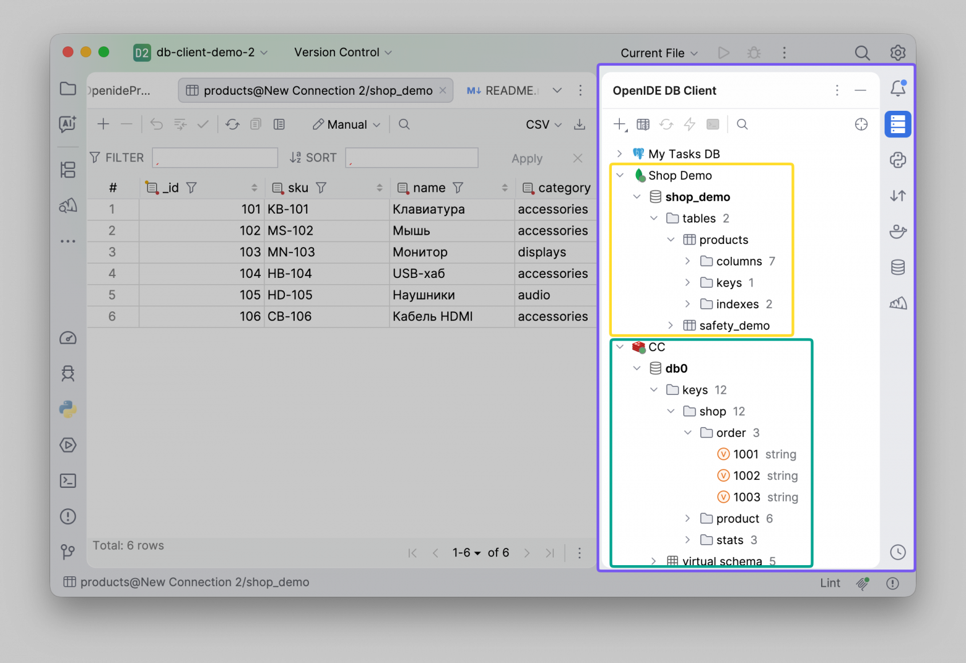This screenshot has height=663, width=966.
Task: Click the SORT input field
Action: tap(412, 158)
